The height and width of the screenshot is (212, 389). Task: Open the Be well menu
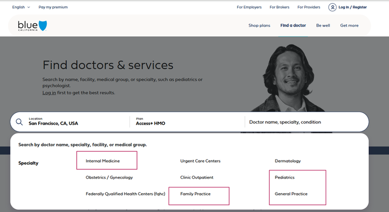pos(323,25)
